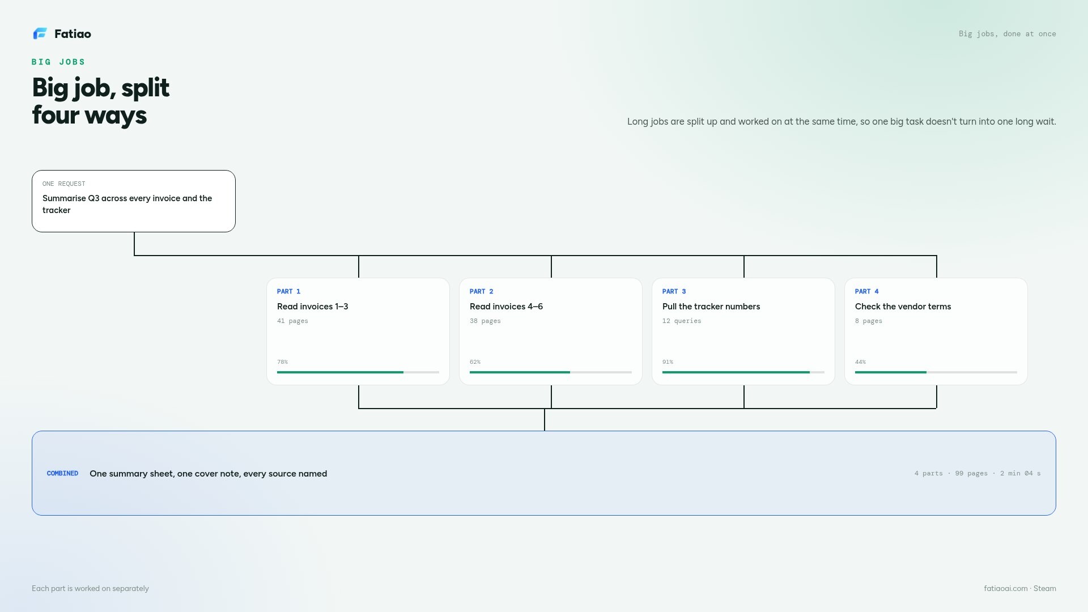Open Part 4 Check the vendor terms card
Image resolution: width=1088 pixels, height=612 pixels.
click(936, 331)
